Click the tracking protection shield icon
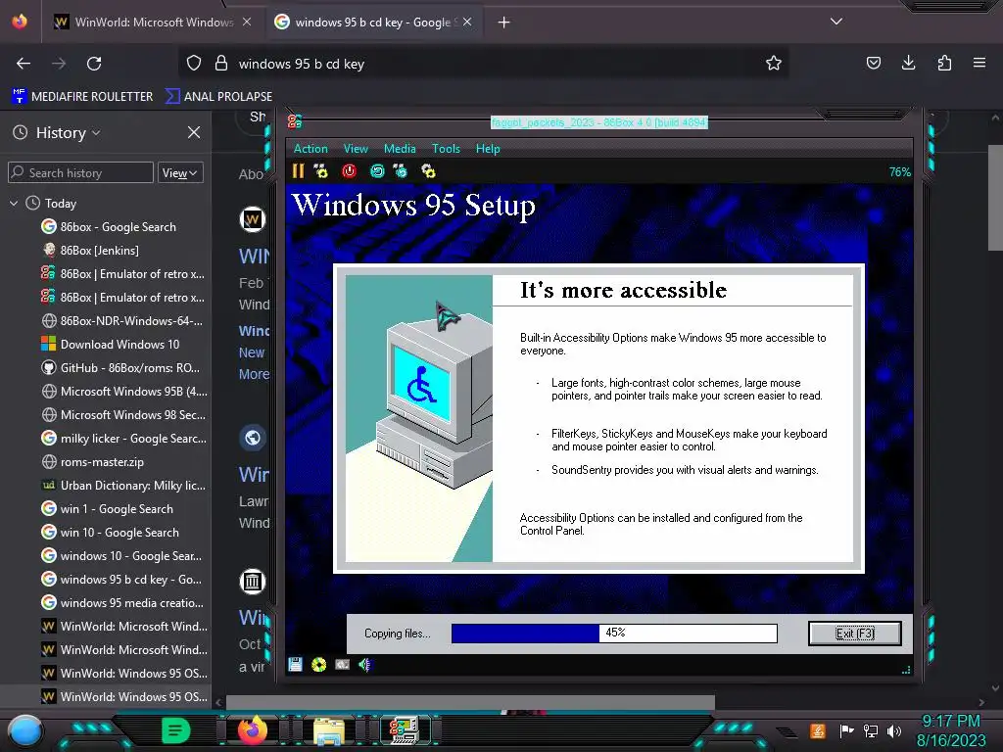1003x752 pixels. [194, 64]
